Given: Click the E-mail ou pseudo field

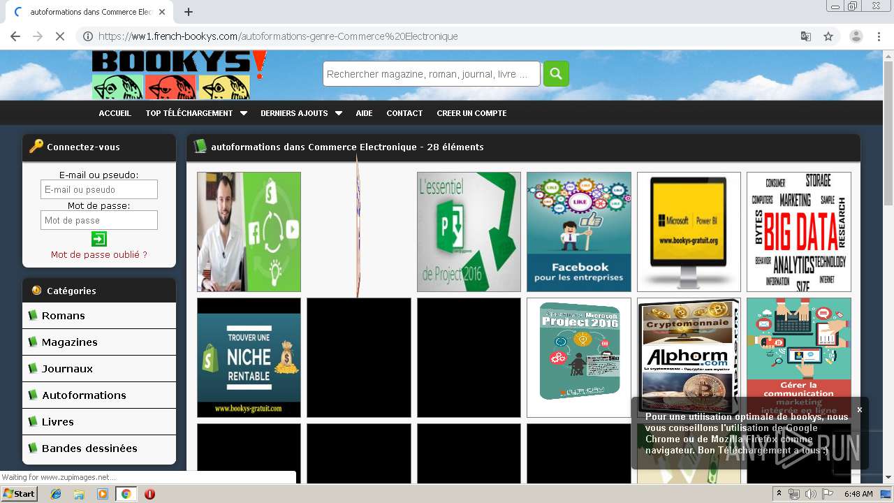Looking at the screenshot, I should [99, 189].
